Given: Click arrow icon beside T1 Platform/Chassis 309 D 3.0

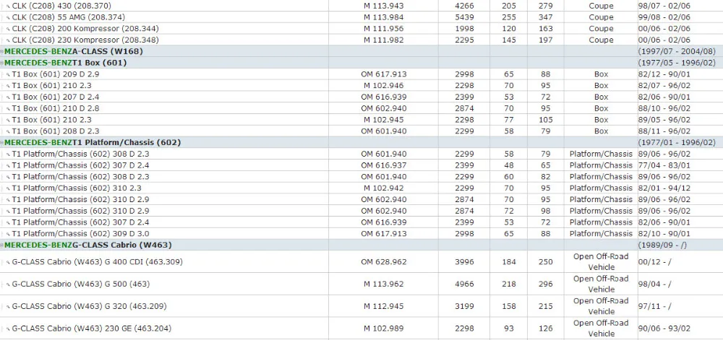Looking at the screenshot, I should click(8, 234).
